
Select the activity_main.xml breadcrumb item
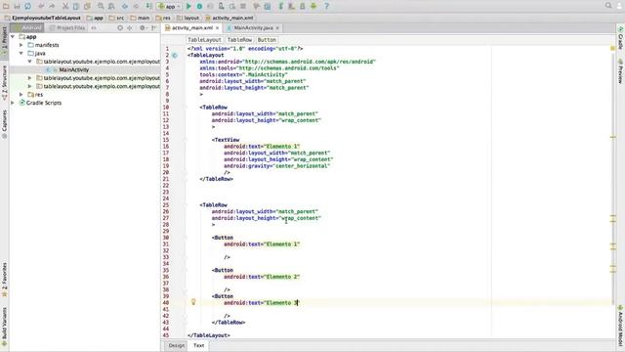[229, 18]
